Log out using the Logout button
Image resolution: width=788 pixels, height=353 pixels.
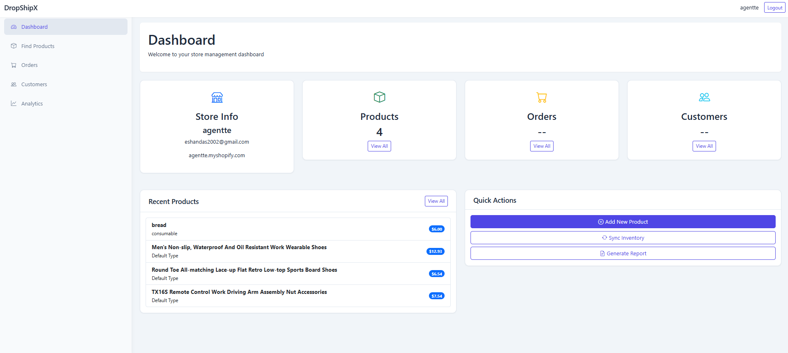pos(774,8)
